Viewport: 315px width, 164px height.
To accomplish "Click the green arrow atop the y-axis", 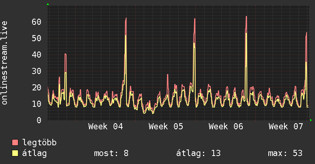I will coord(48,4).
